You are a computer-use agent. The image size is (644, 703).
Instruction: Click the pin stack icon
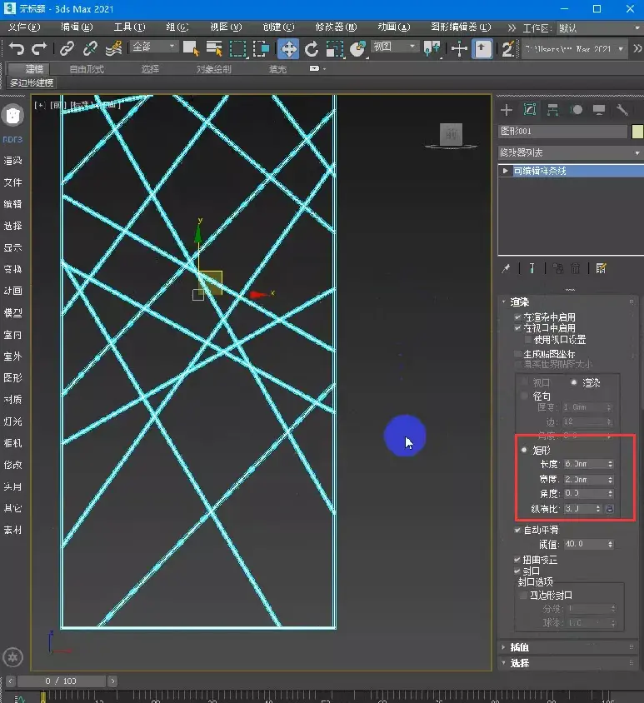pyautogui.click(x=506, y=268)
